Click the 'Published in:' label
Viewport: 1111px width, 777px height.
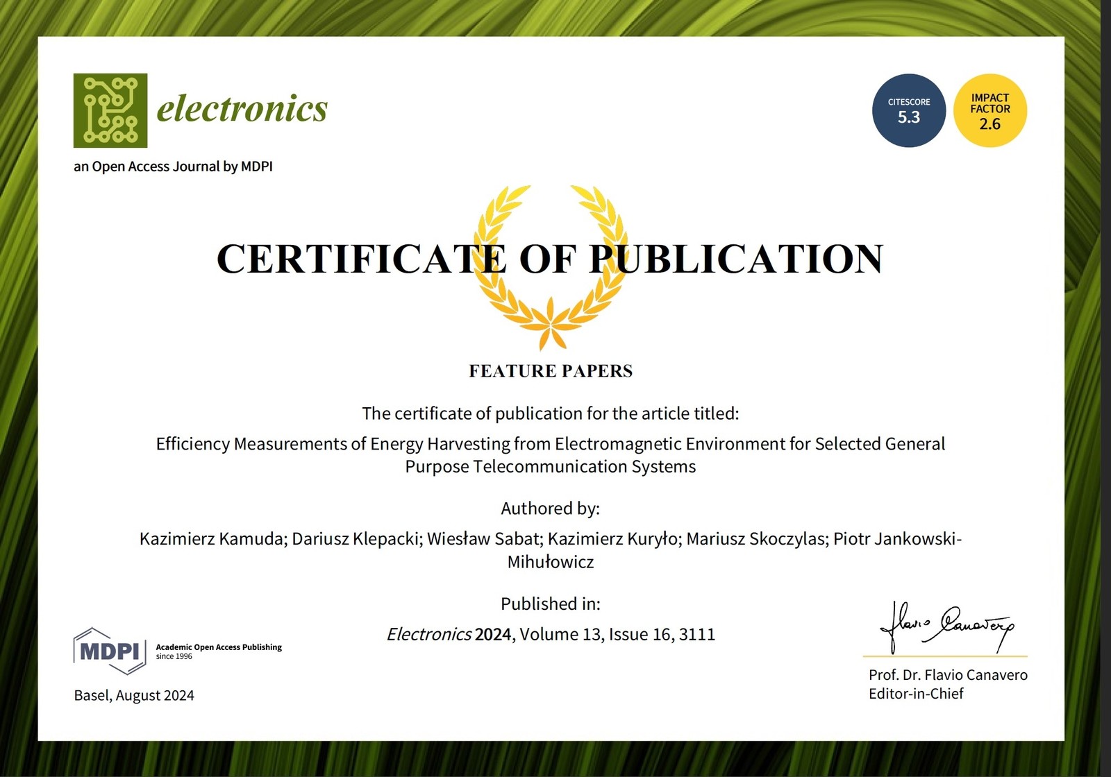click(x=550, y=604)
